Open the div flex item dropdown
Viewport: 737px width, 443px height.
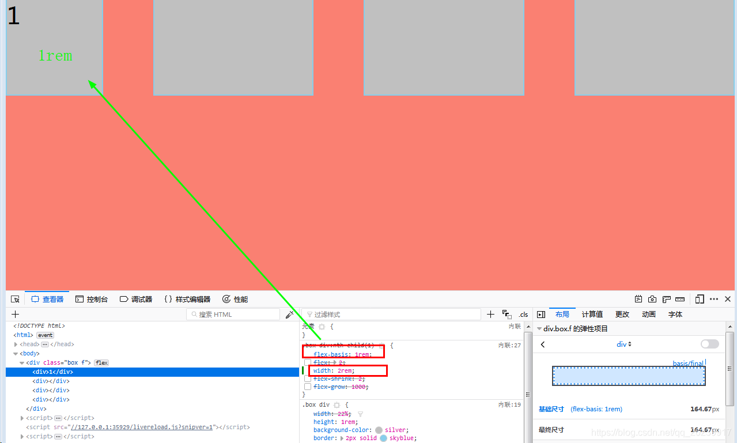[x=624, y=344]
